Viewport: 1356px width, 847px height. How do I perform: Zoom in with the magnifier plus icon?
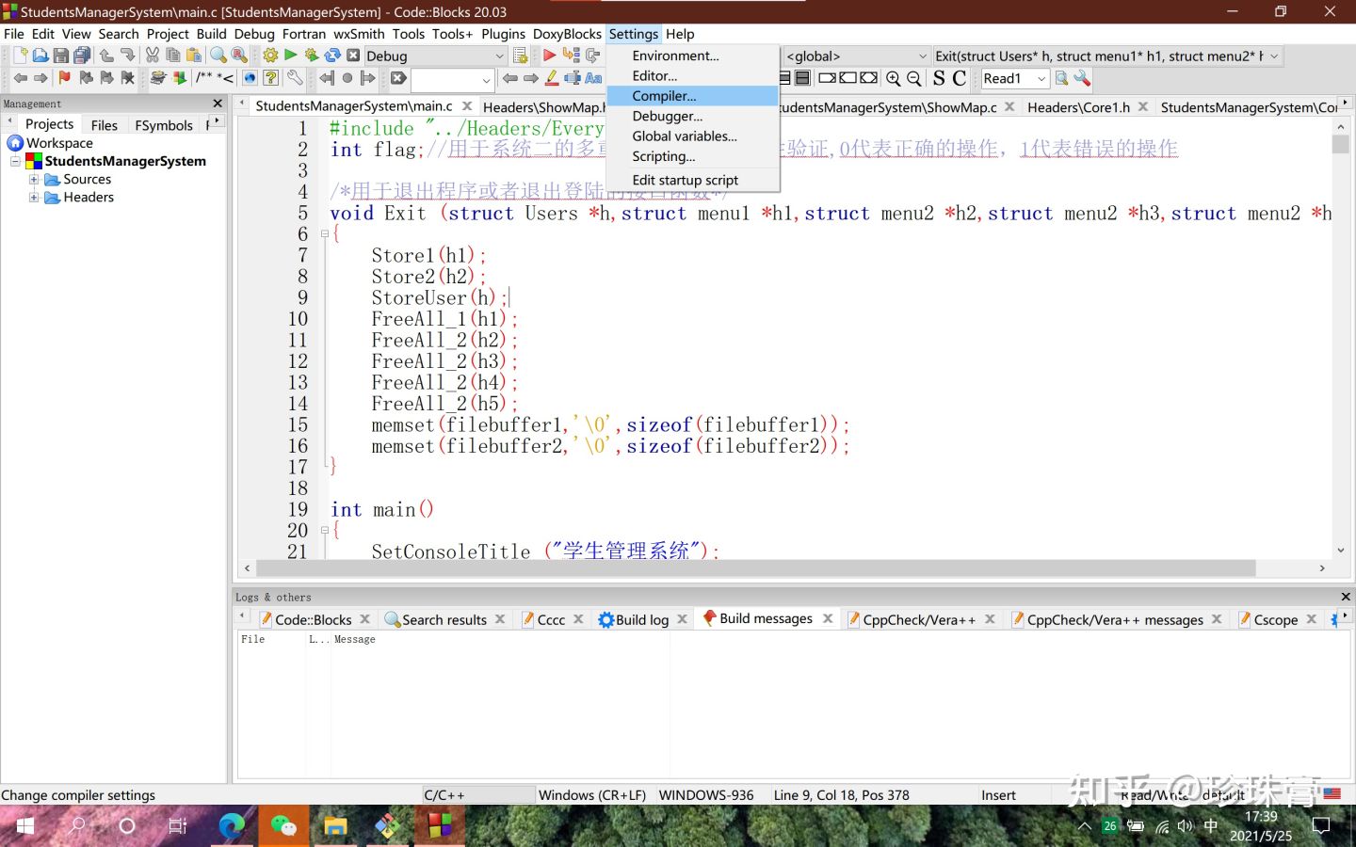tap(894, 79)
